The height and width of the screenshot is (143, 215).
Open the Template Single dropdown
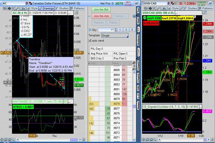pos(115,35)
